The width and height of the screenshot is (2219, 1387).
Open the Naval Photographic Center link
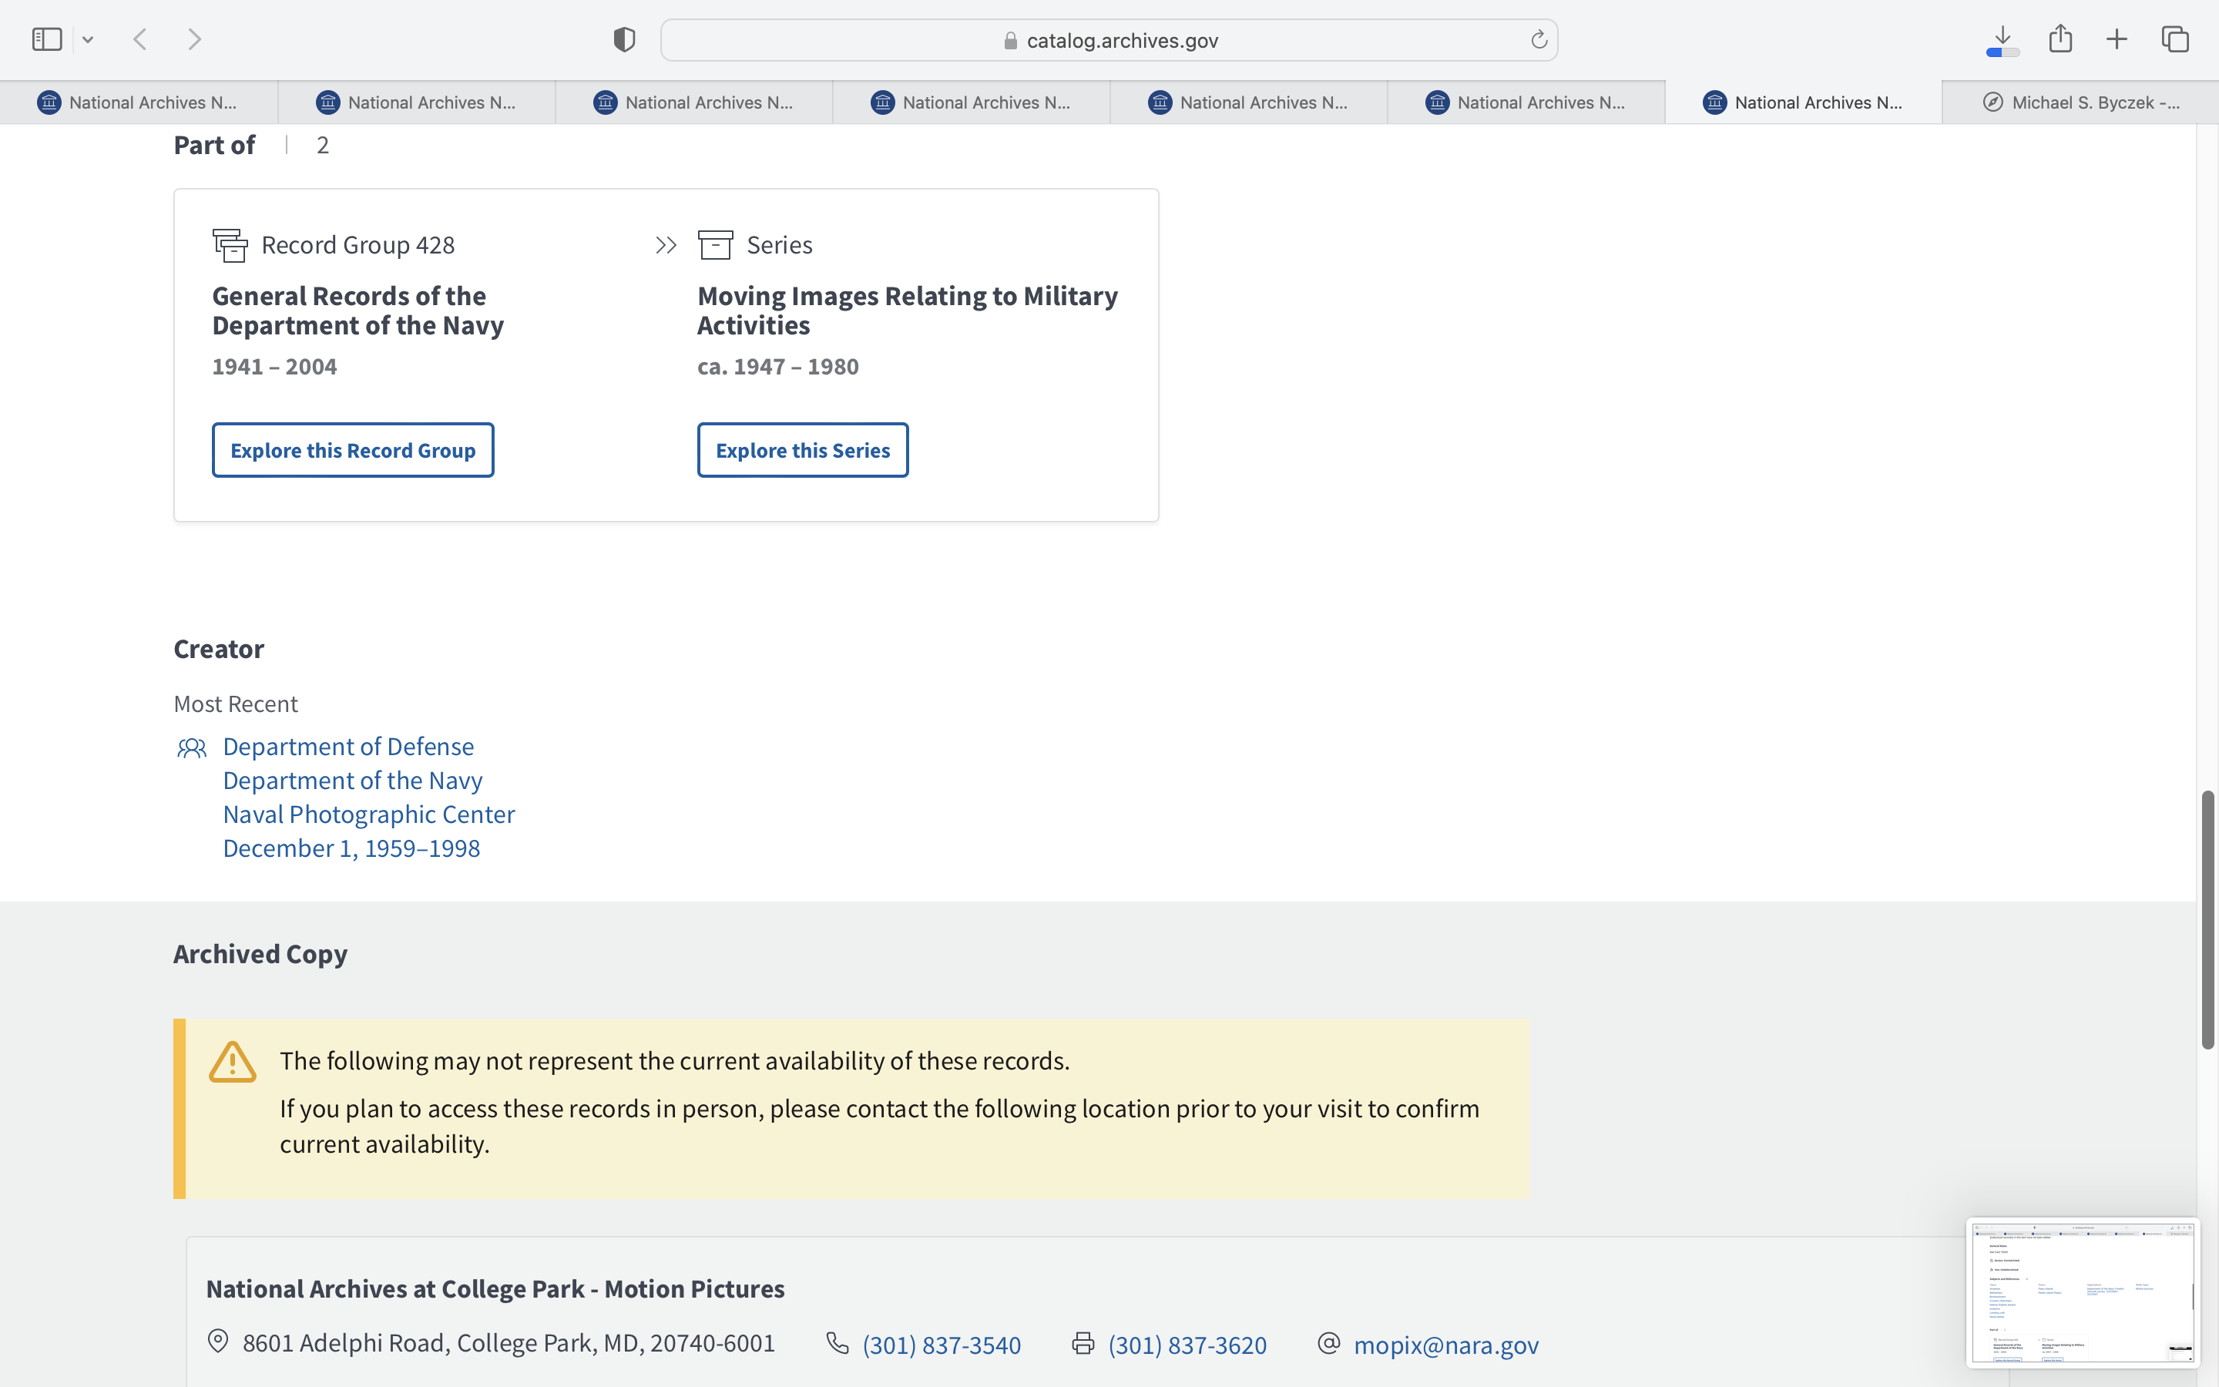(x=368, y=814)
